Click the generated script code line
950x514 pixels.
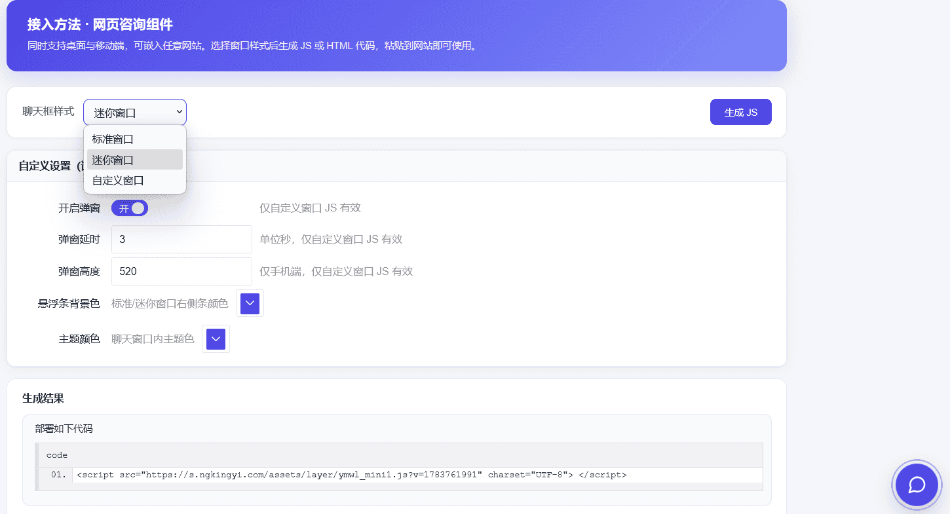(351, 475)
